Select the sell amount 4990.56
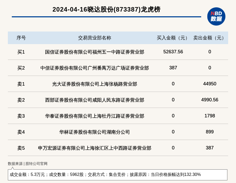This screenshot has width=236, height=183. pos(210,100)
